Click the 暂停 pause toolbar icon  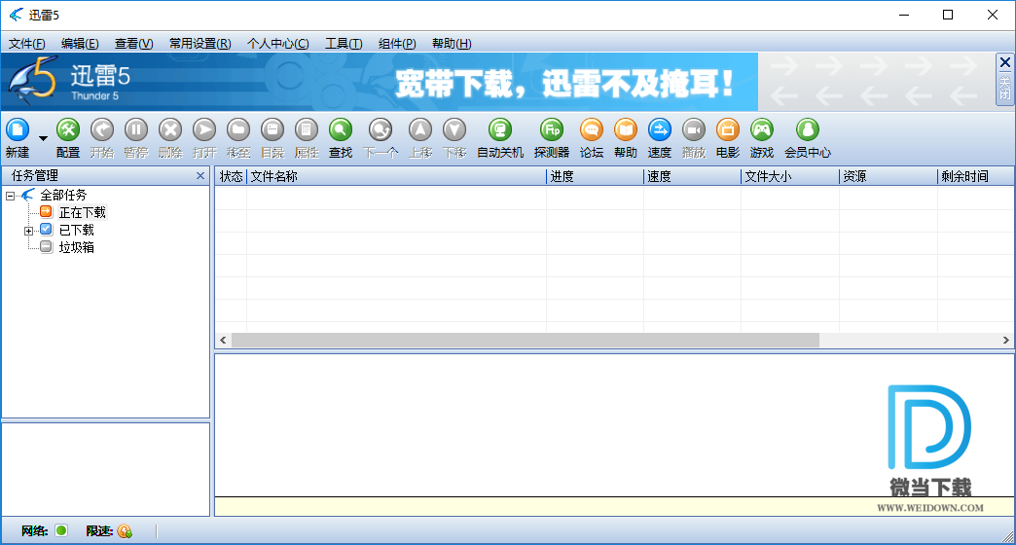[x=136, y=130]
